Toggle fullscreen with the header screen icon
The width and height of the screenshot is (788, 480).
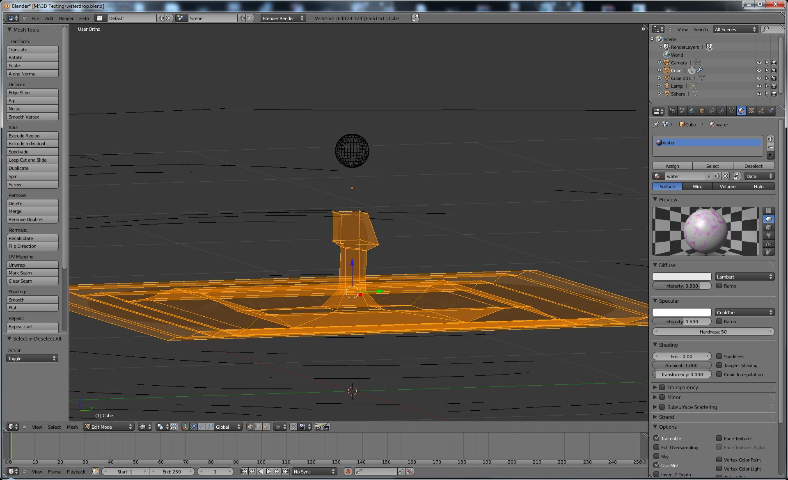(x=415, y=18)
